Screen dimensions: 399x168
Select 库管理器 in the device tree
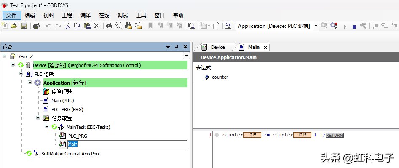(x=62, y=92)
